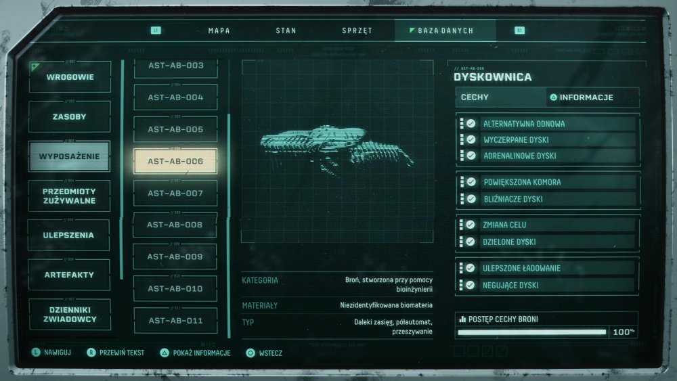Screen dimensions: 677x381
Task: Toggle the BLIŹNIACZE DYSKI checkmark
Action: click(471, 199)
